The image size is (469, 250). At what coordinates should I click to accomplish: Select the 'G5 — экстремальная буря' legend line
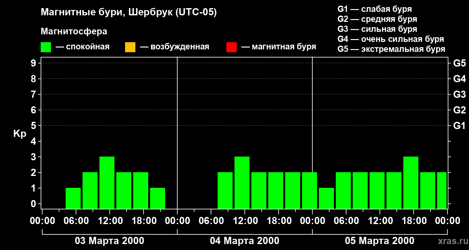click(x=391, y=49)
